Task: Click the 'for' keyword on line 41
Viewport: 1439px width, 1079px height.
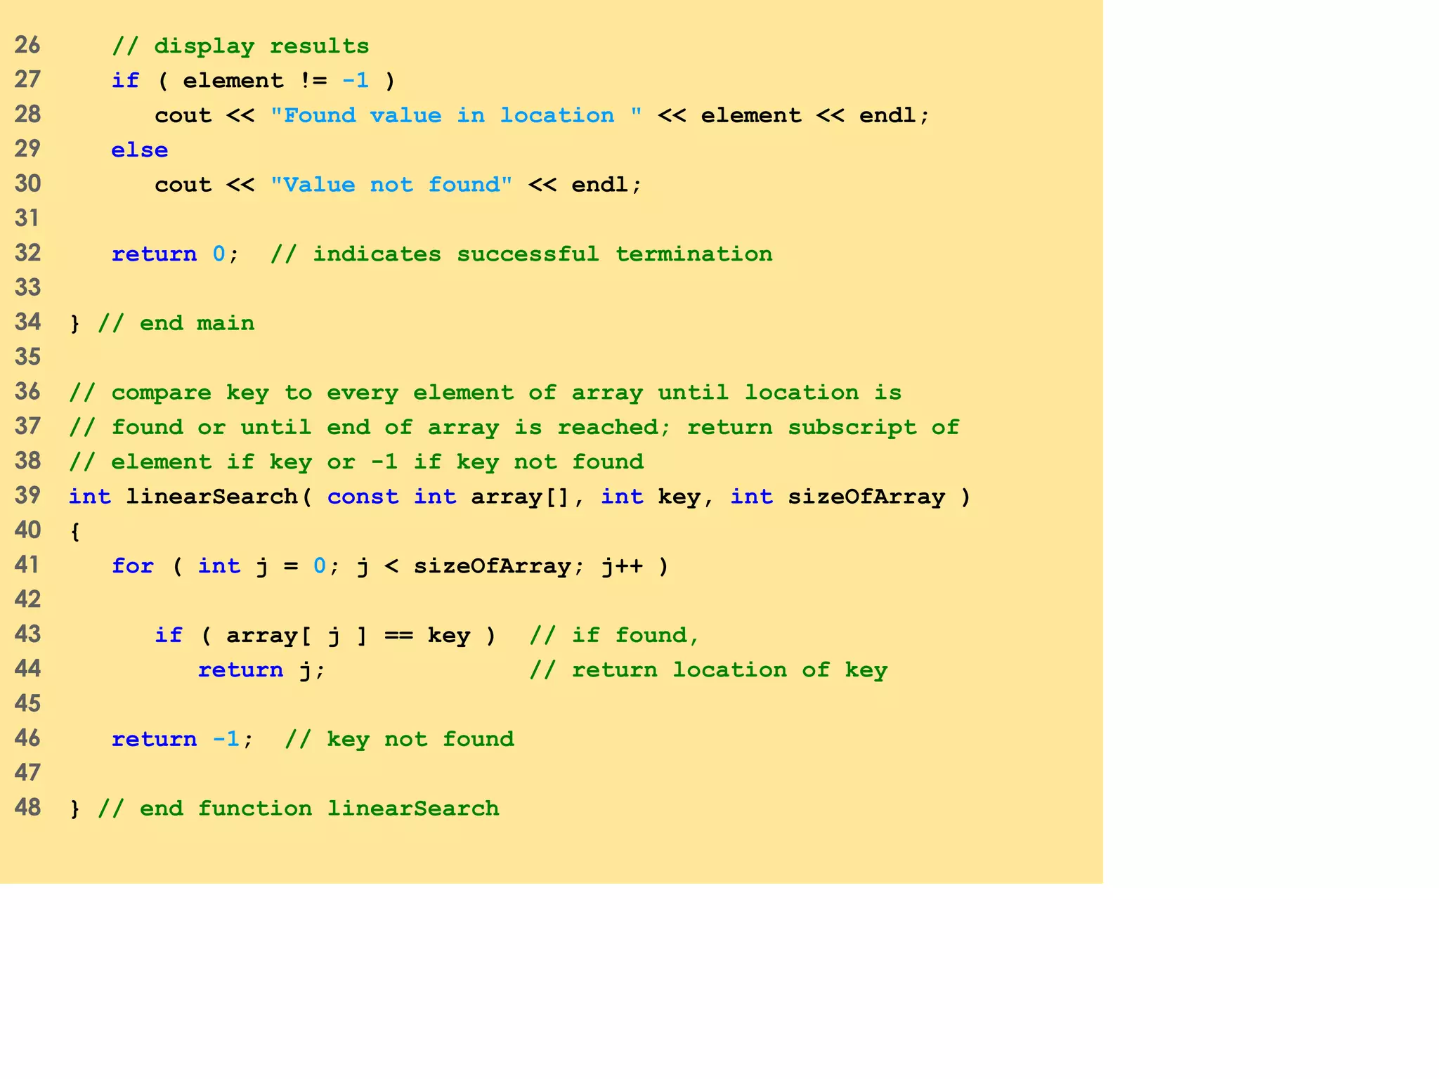Action: coord(133,565)
